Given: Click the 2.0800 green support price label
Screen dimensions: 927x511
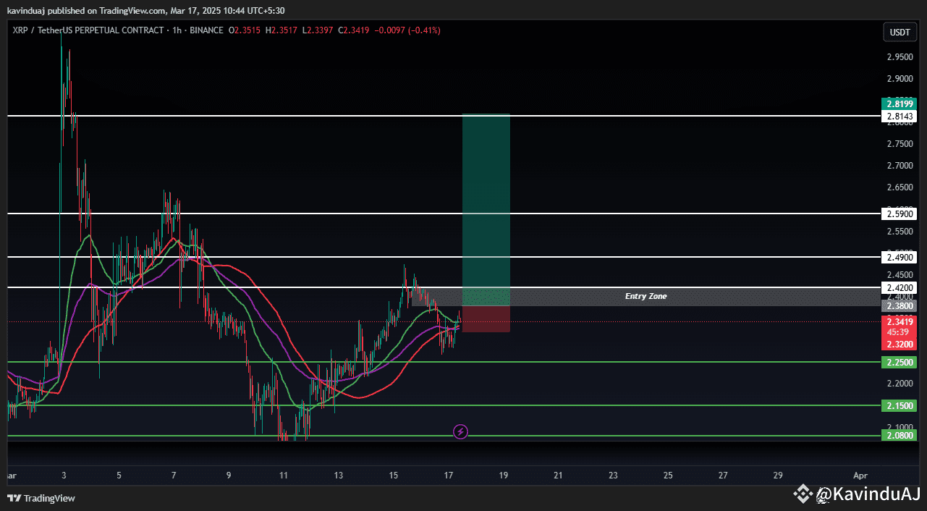Looking at the screenshot, I should [x=899, y=435].
